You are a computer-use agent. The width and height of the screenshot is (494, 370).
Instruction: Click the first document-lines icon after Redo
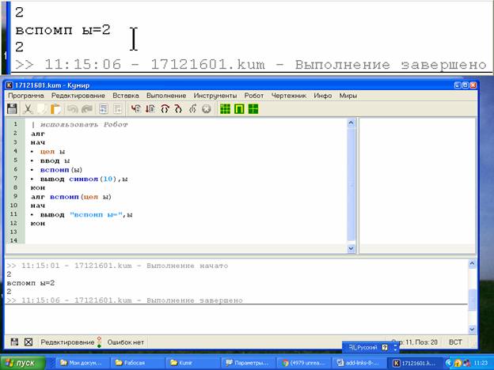[x=104, y=109]
